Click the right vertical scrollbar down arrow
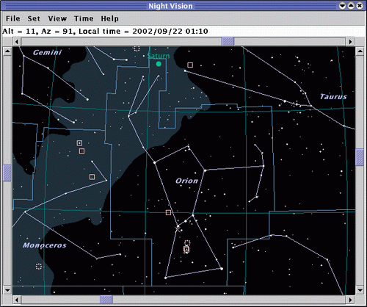367x307 pixels. 360,290
